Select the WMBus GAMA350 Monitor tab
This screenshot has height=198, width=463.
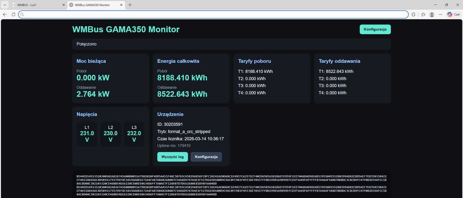point(94,5)
